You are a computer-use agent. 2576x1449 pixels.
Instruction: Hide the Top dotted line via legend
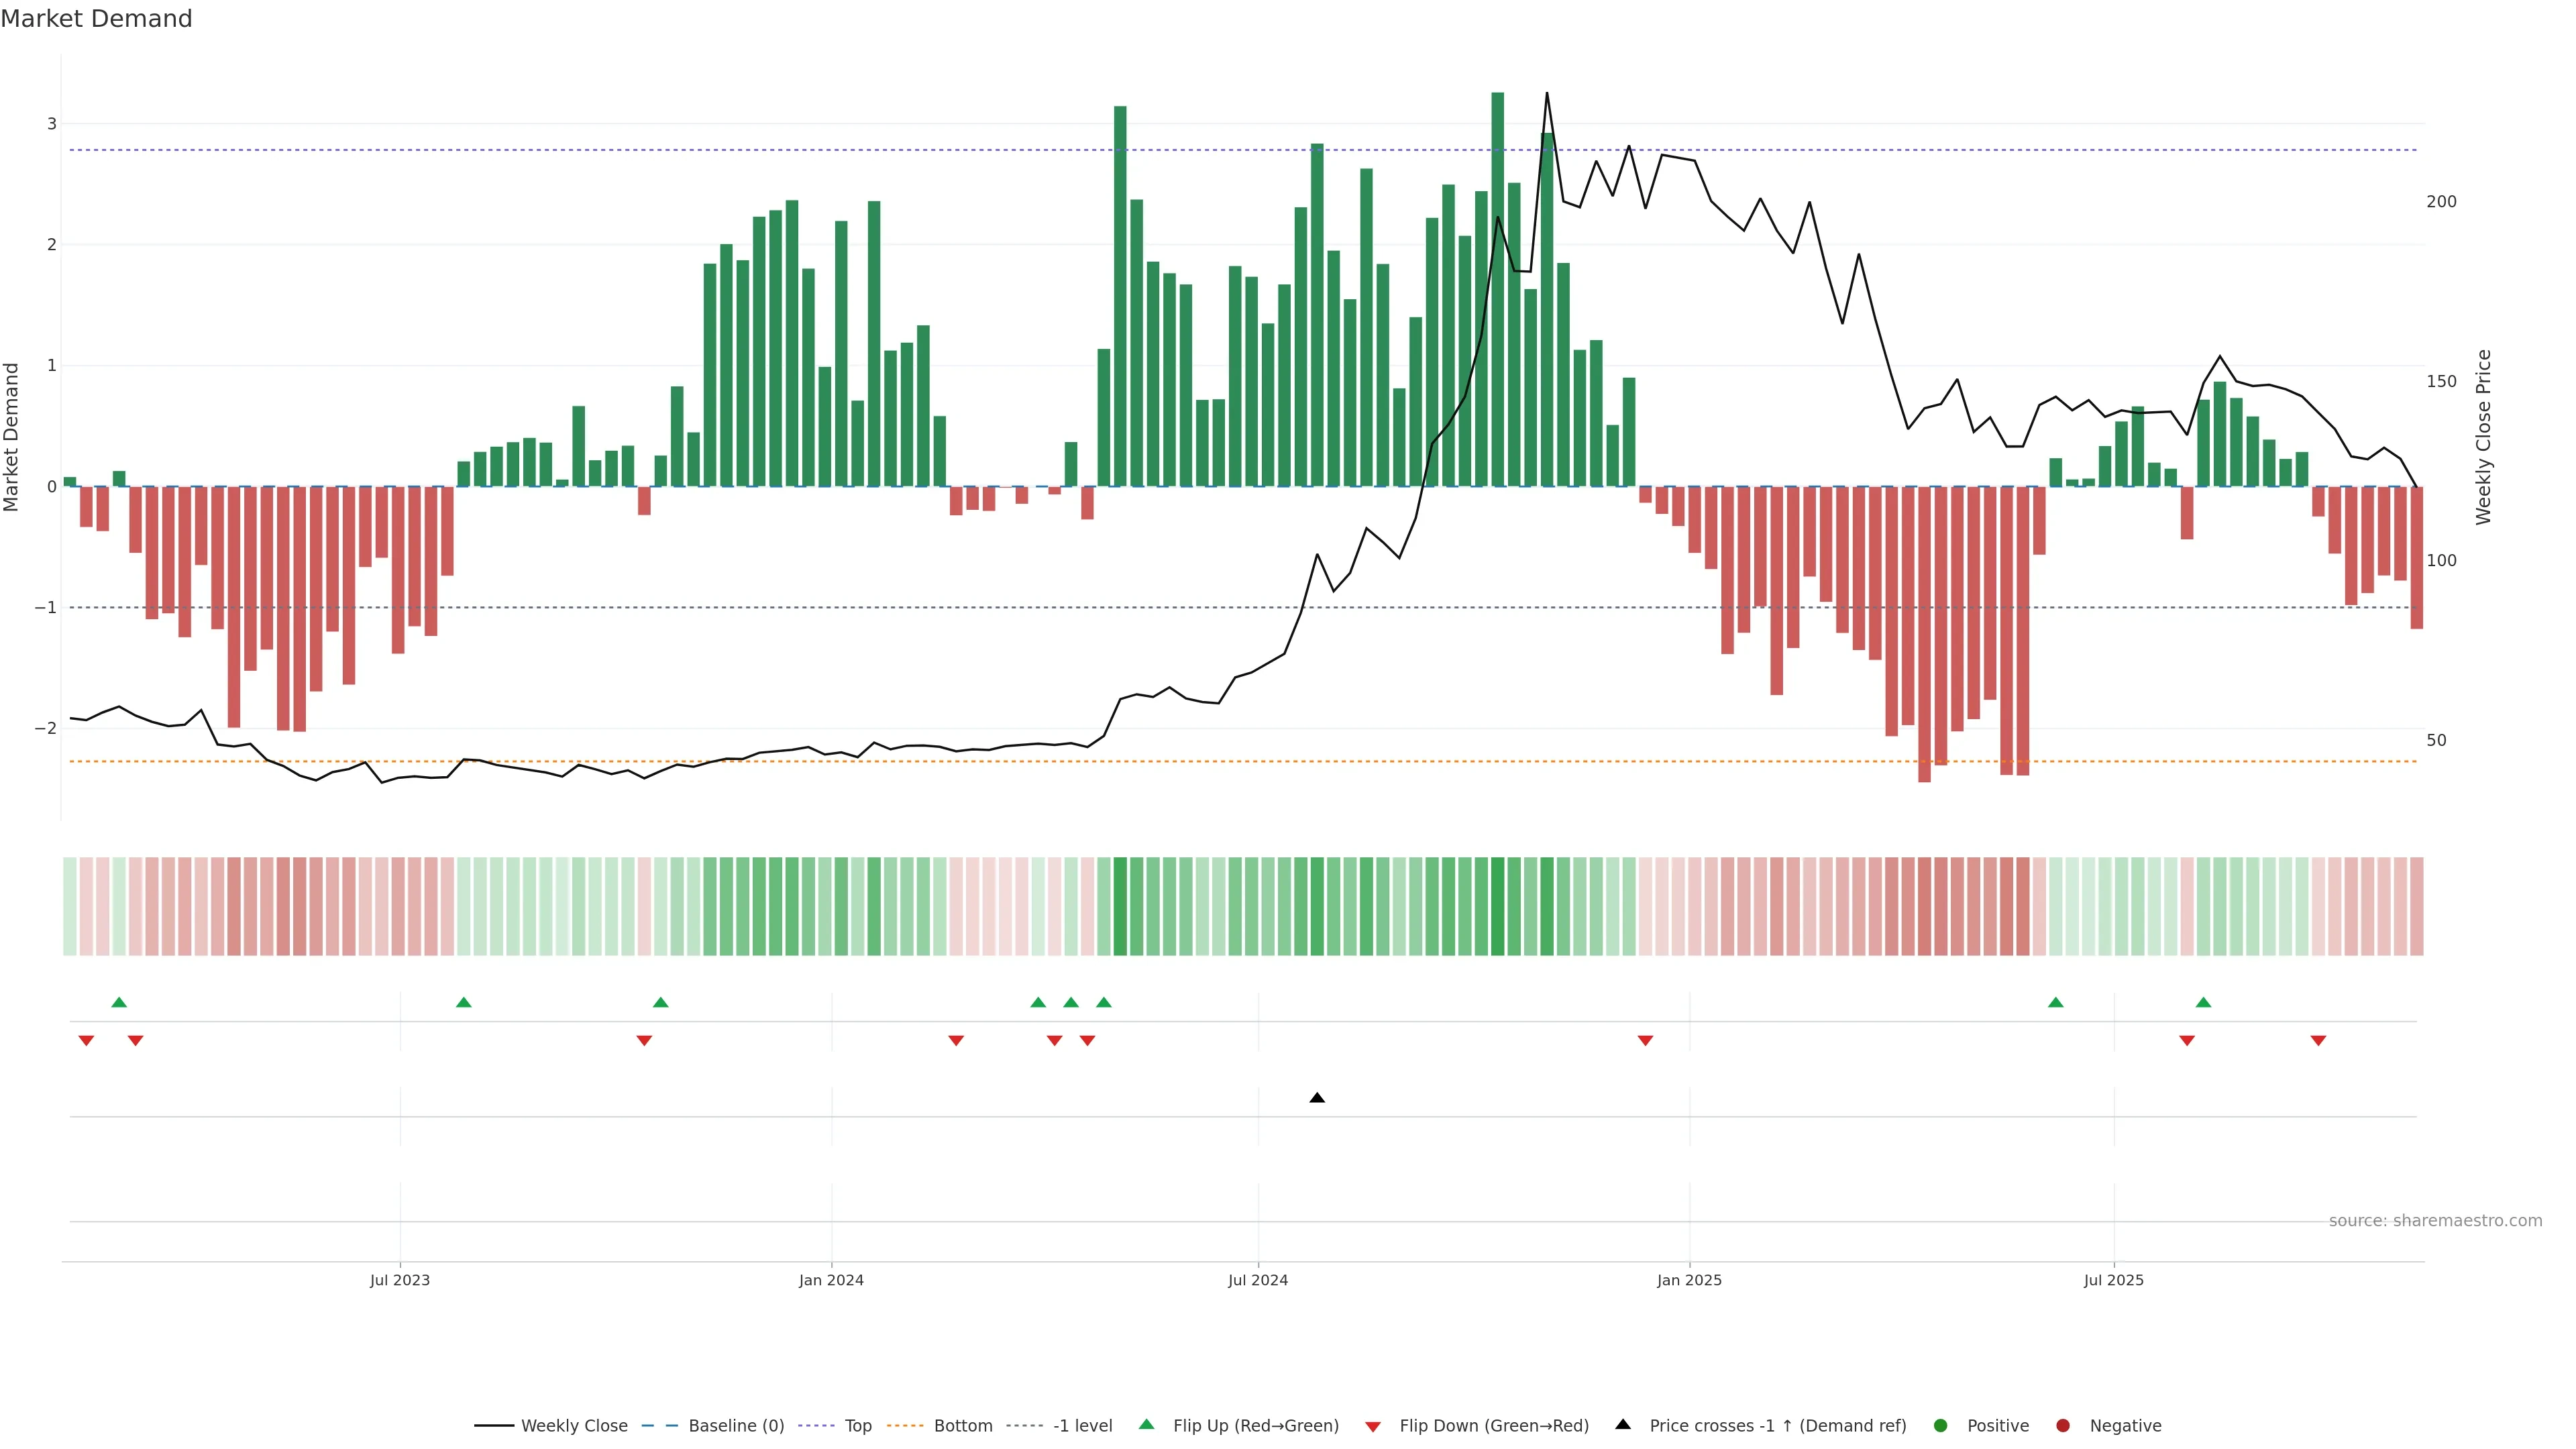pyautogui.click(x=857, y=1426)
